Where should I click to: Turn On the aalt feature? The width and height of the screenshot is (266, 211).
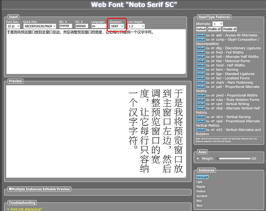pyautogui.click(x=208, y=35)
